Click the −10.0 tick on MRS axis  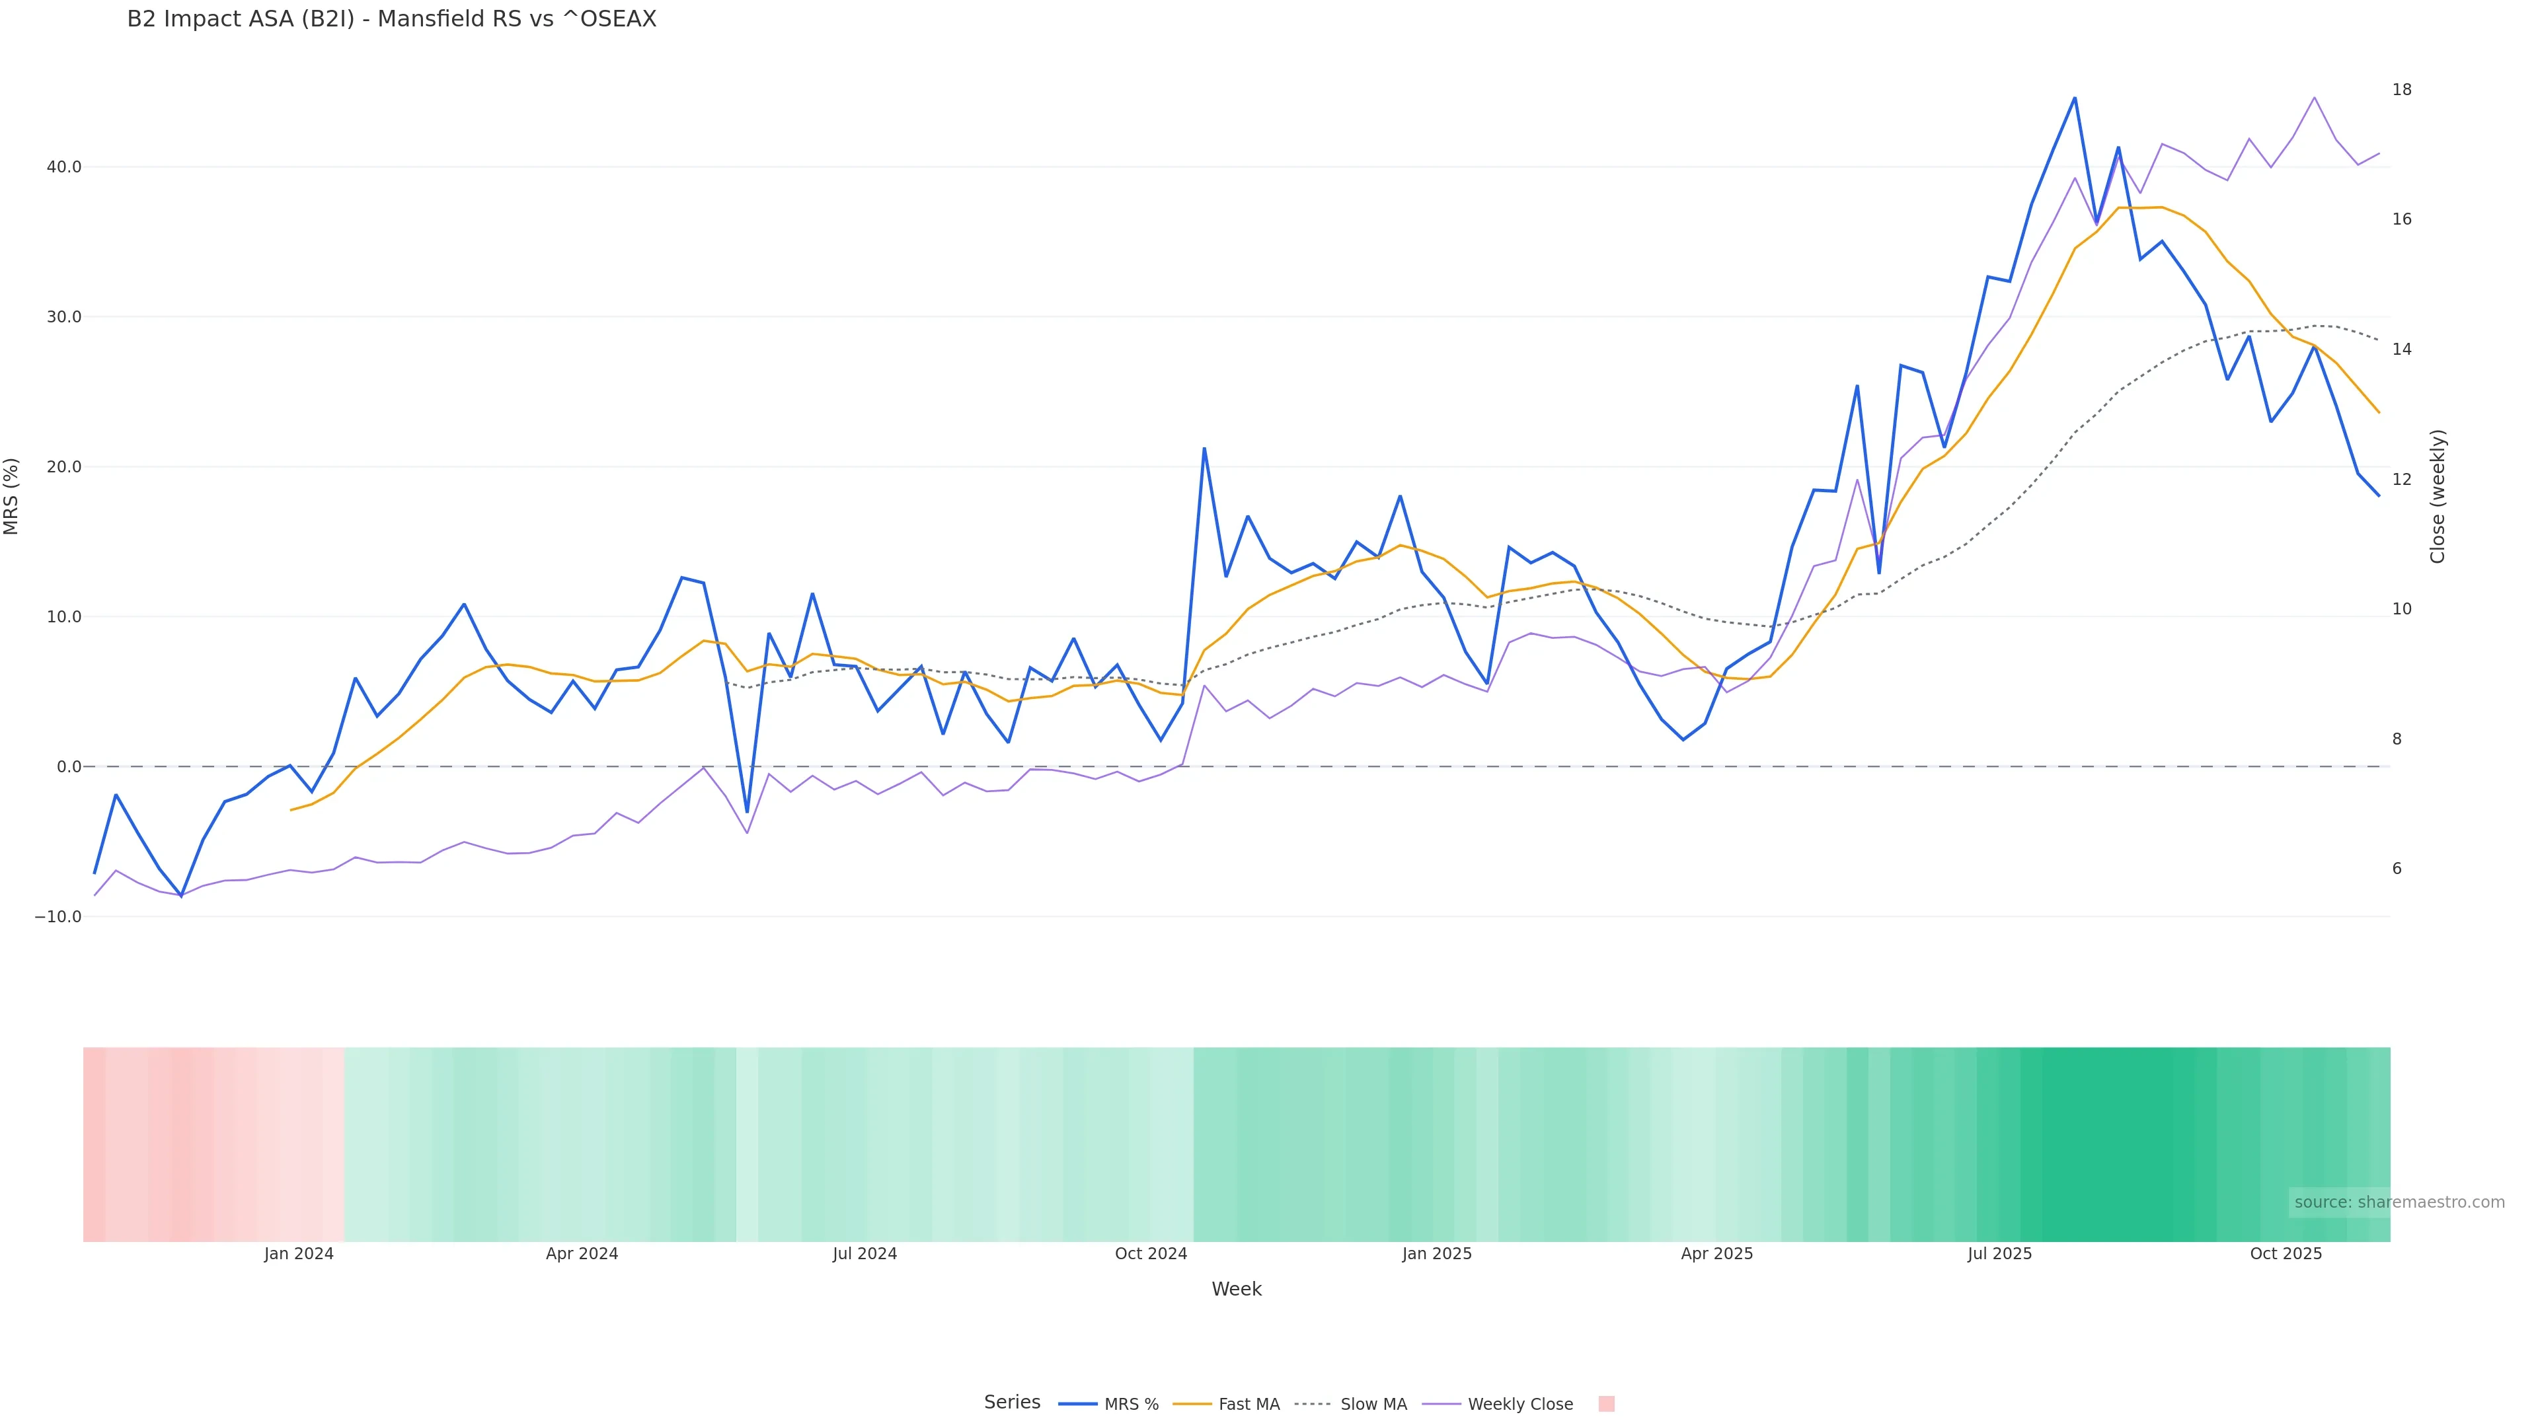pos(58,917)
